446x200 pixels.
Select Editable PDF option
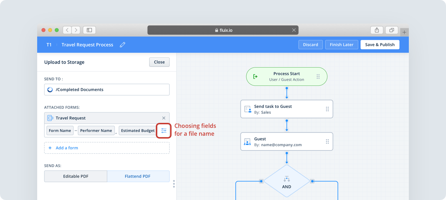(x=76, y=176)
